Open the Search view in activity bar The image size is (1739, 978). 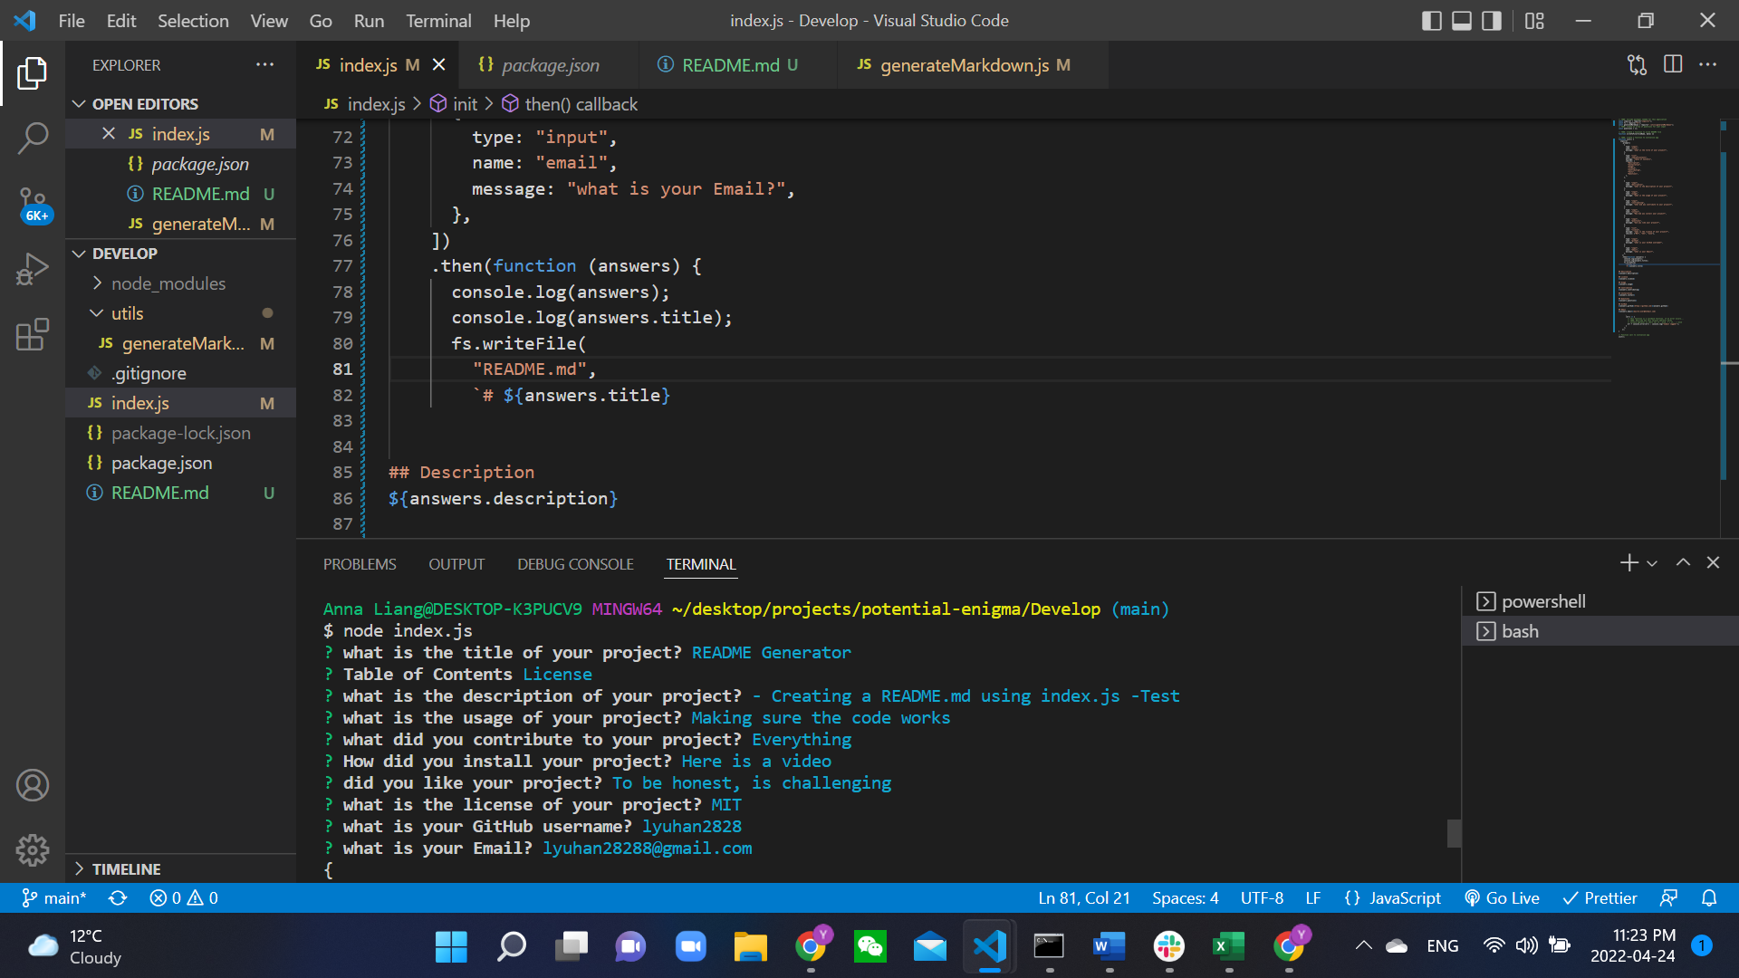pos(33,139)
